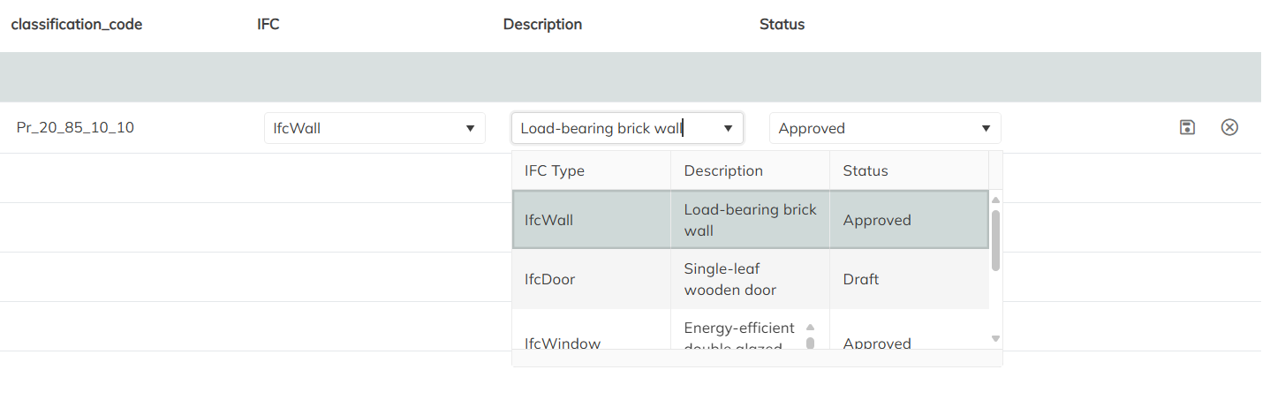This screenshot has width=1270, height=400.
Task: Click the up arrow of the popup list scrollbar
Action: 995,200
